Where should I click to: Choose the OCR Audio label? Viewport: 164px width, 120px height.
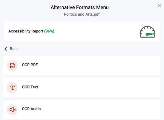point(31,109)
